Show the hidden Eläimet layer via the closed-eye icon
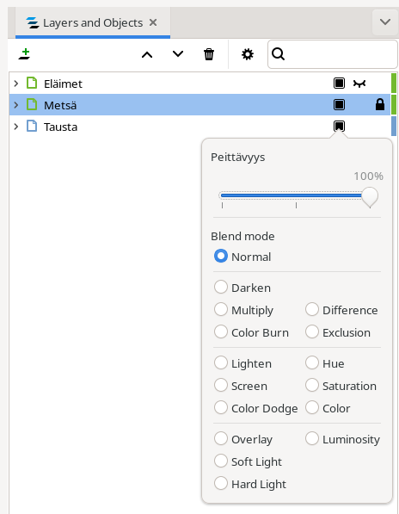The height and width of the screenshot is (514, 399). pos(359,84)
